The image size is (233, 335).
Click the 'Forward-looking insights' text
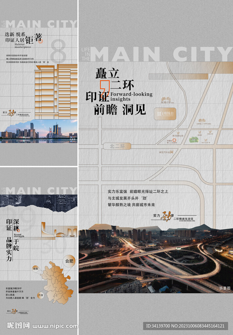click(x=131, y=97)
